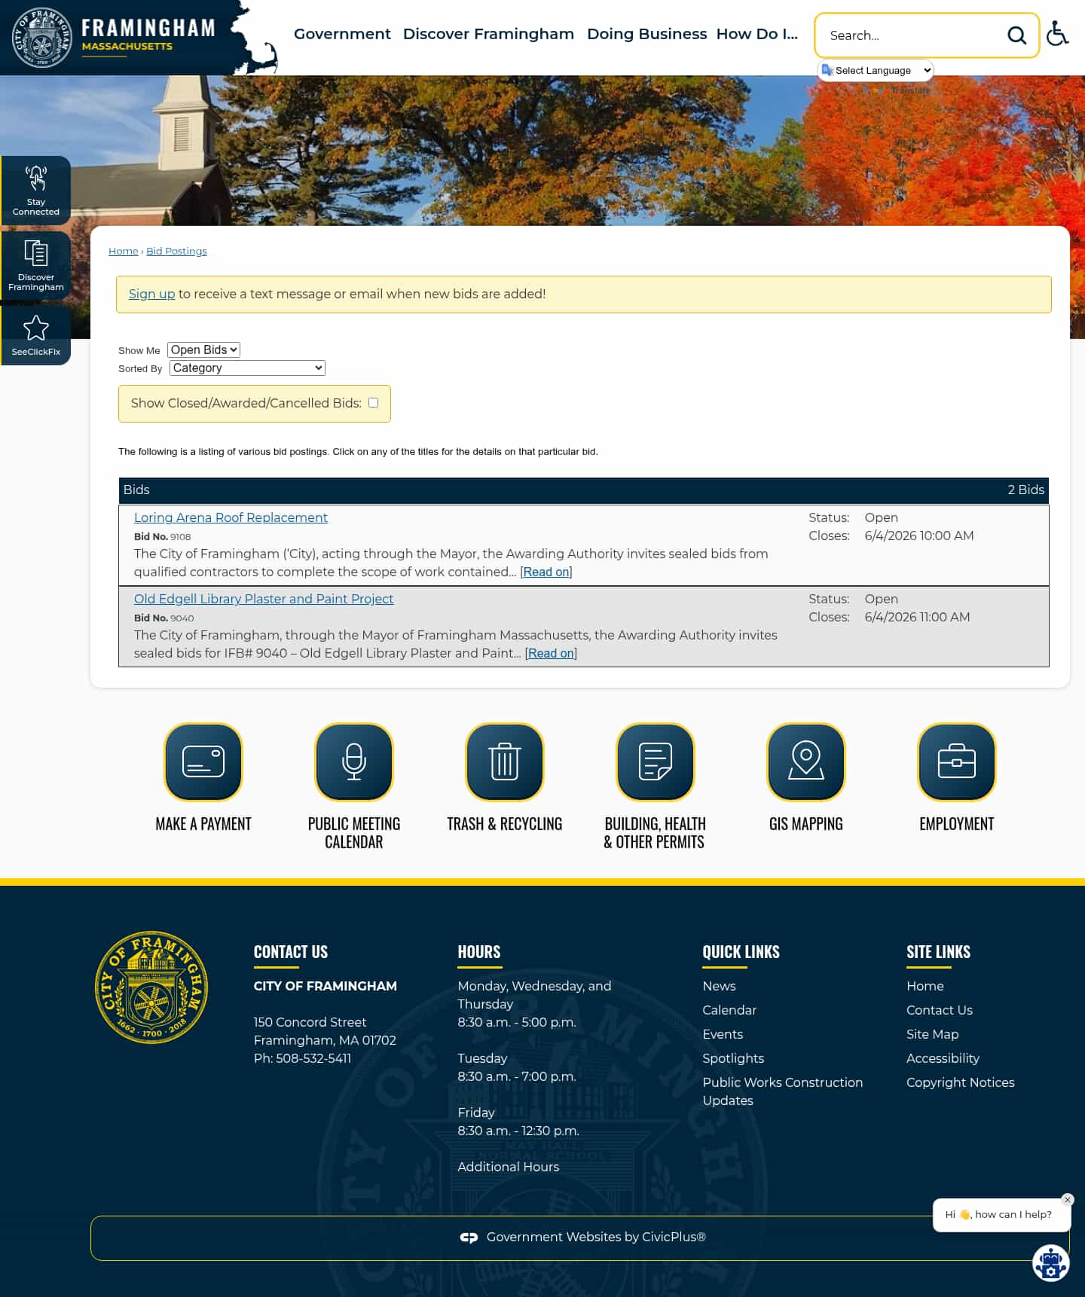Click the Framingham Massachusetts header logo

tap(115, 38)
